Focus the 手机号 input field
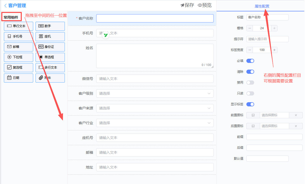 [155, 33]
